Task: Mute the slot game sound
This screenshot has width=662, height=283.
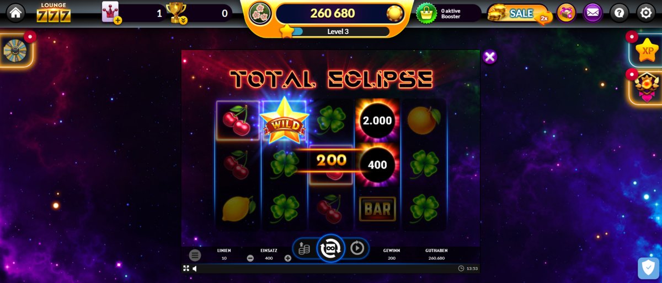Action: pyautogui.click(x=195, y=269)
